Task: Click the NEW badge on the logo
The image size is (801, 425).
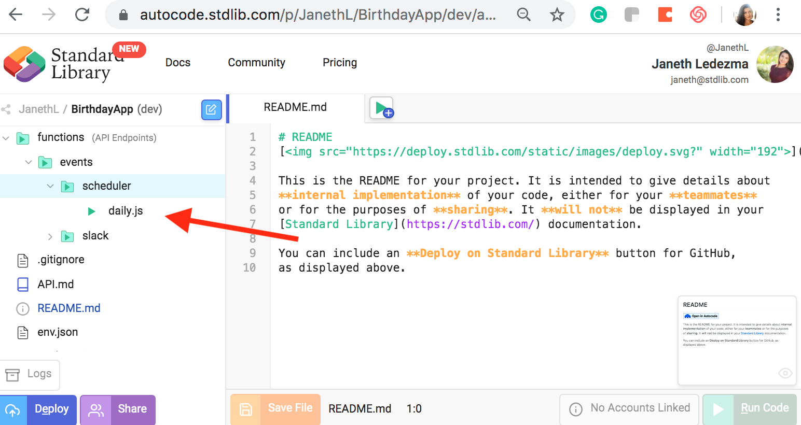Action: [129, 49]
